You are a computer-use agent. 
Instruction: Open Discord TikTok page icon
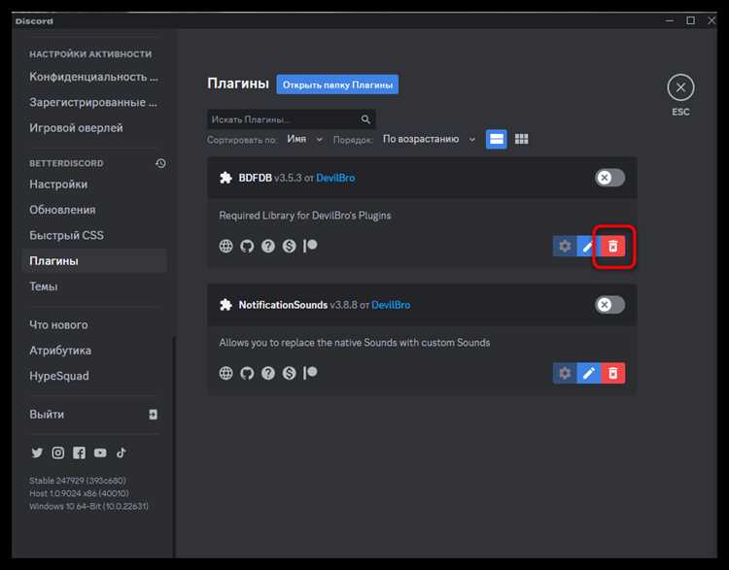point(121,453)
